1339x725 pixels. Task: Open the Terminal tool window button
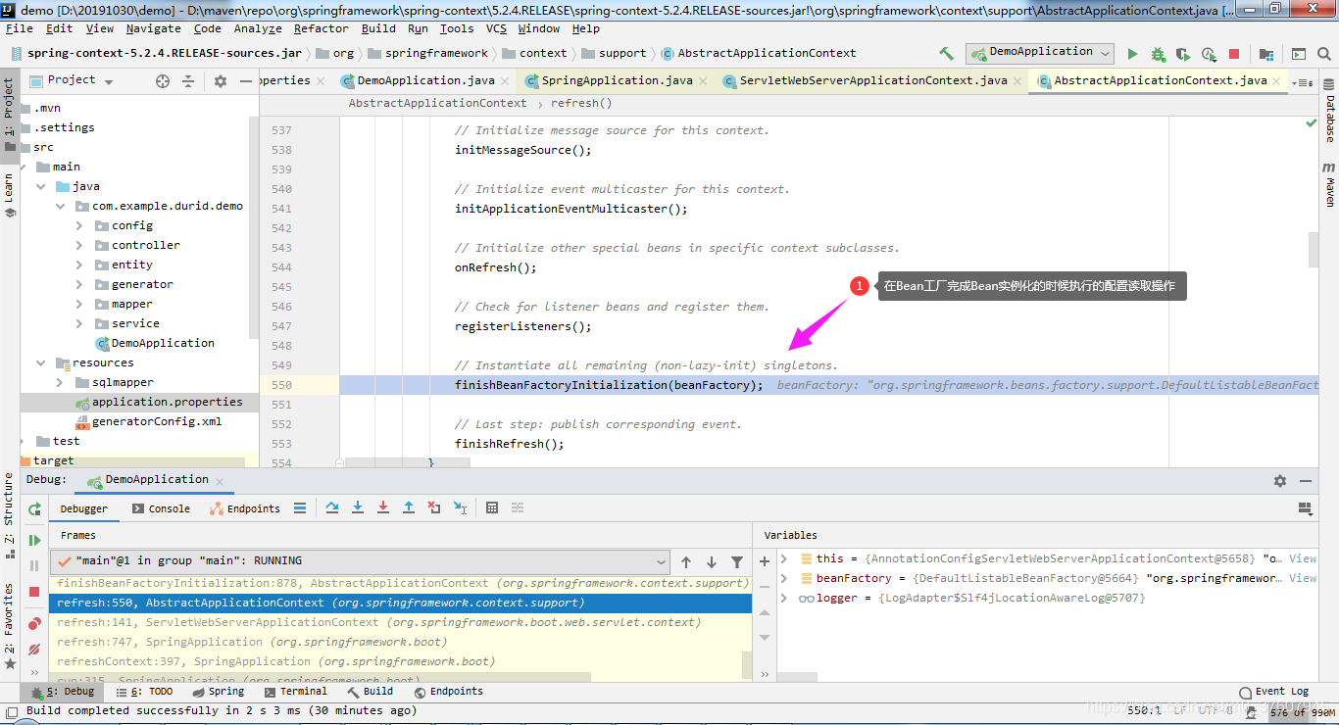[x=294, y=692]
